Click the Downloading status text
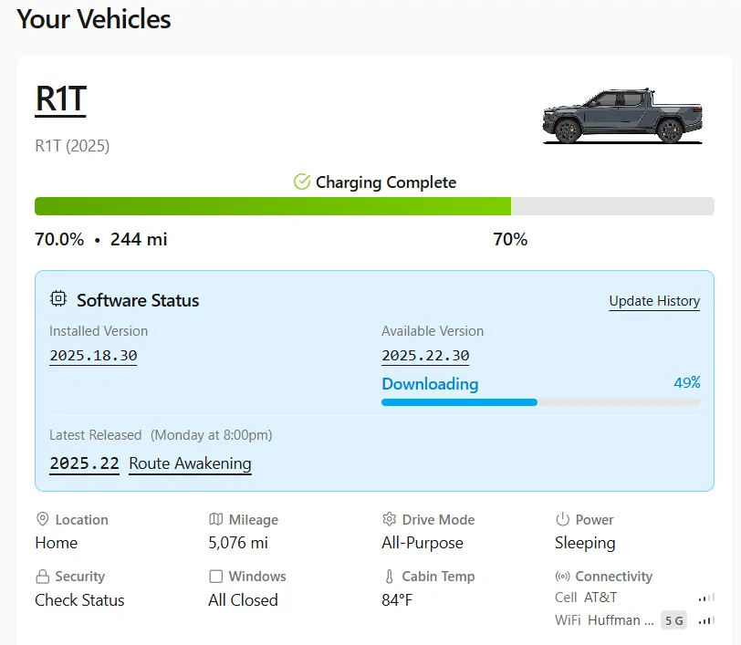 (x=430, y=384)
